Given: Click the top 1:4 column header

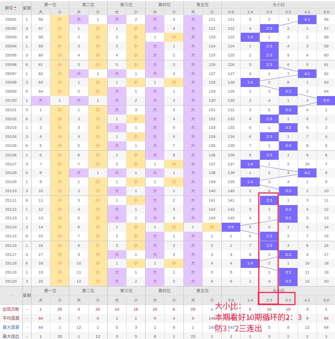Looking at the screenshot, I should (250, 12).
